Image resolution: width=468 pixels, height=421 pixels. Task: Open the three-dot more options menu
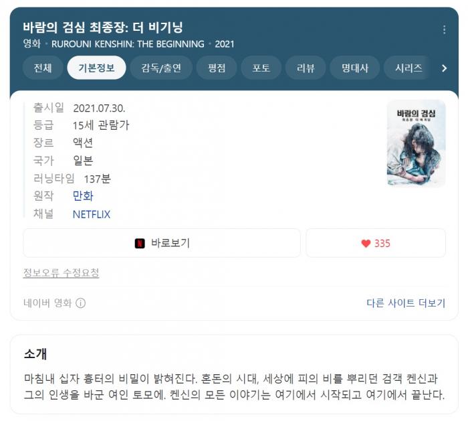pos(444,29)
